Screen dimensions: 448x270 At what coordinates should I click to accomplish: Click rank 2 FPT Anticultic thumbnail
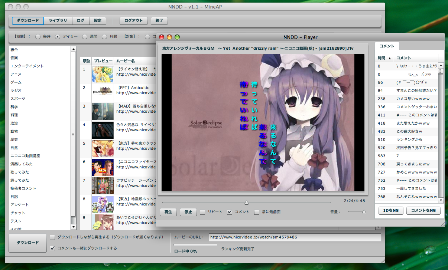103,93
